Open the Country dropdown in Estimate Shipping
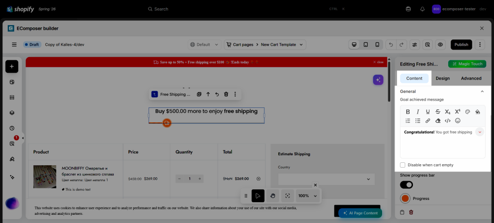The image size is (494, 223). [x=327, y=179]
